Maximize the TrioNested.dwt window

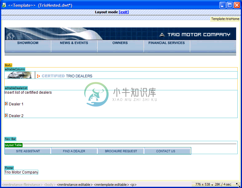tap(230, 5)
